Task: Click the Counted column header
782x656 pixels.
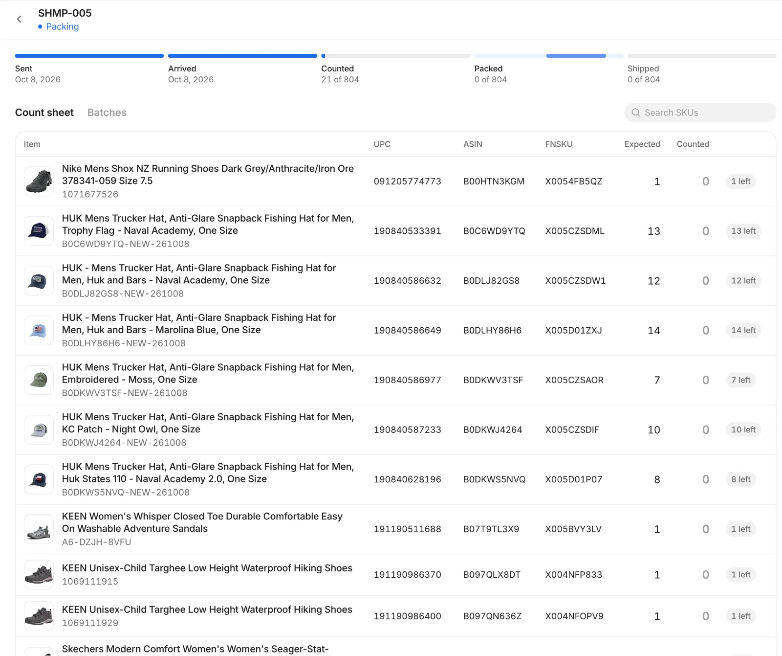Action: pos(693,144)
